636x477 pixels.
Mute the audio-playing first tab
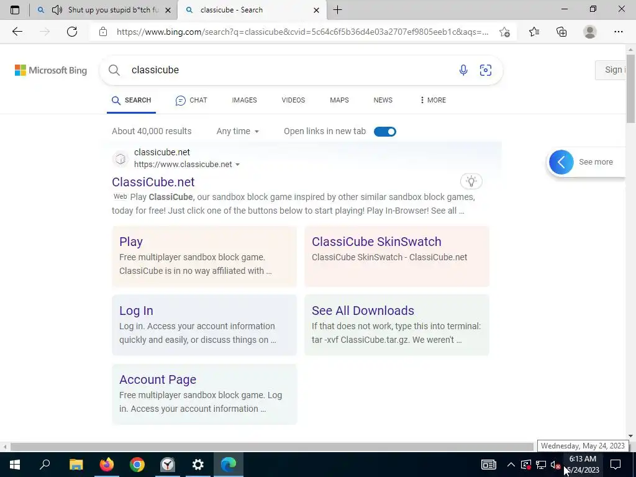(57, 10)
